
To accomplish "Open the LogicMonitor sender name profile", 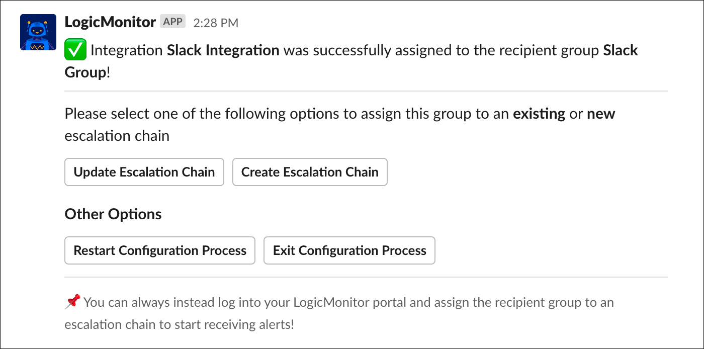I will (x=110, y=22).
